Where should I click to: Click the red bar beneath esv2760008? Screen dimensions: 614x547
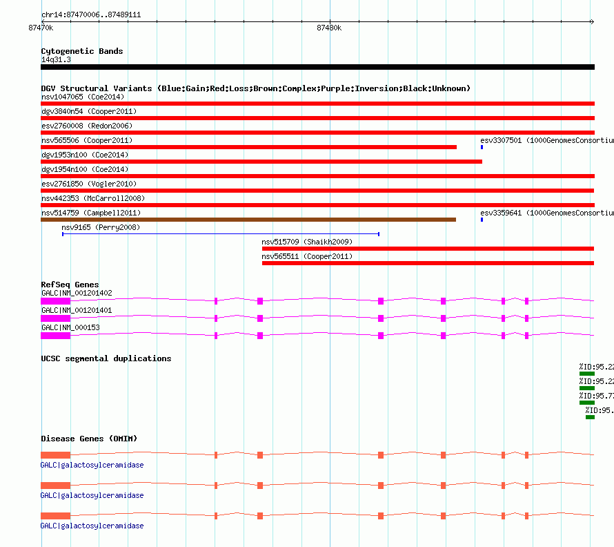[x=317, y=133]
